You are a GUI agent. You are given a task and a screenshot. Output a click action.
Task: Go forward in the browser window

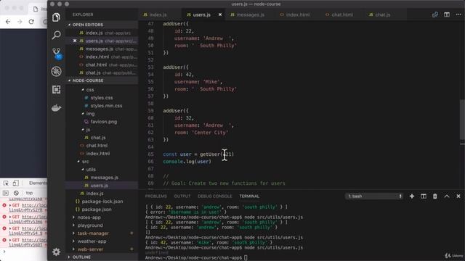20,22
